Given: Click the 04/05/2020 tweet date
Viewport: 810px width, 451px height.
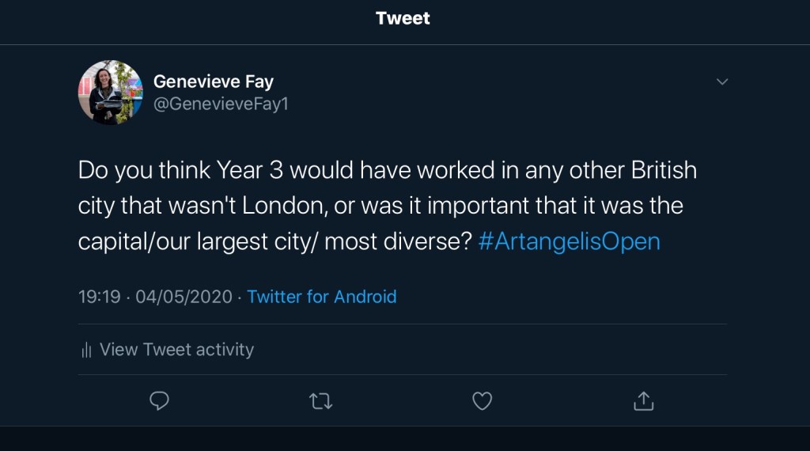Looking at the screenshot, I should (184, 297).
